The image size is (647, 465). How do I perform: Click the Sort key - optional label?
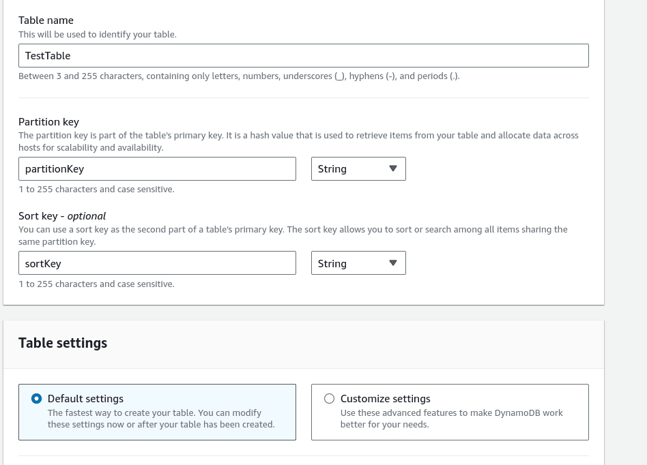pos(62,216)
